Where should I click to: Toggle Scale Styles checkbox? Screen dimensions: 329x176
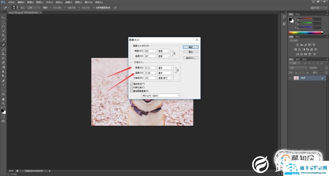click(x=132, y=84)
